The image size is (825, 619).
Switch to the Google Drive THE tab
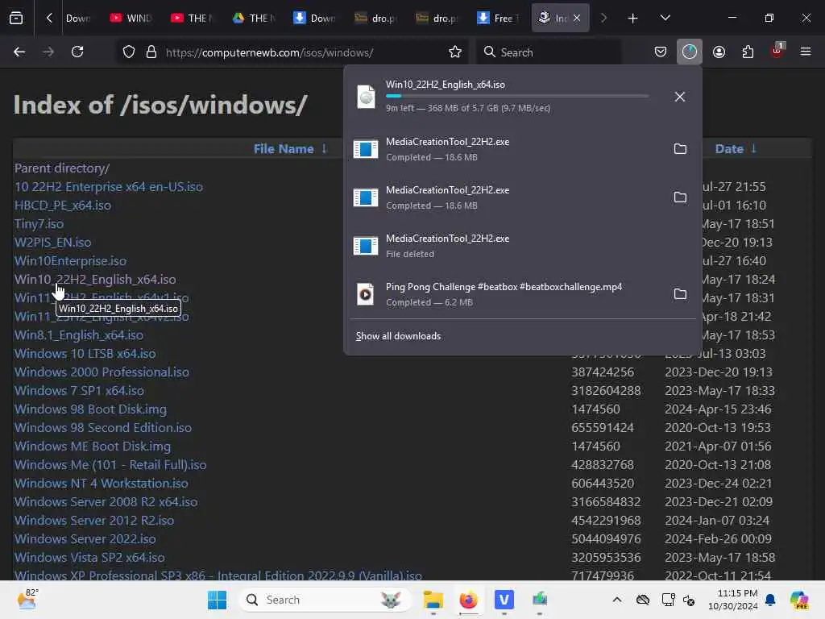(254, 18)
